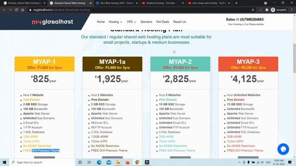The image size is (296, 166).
Task: Expand the VPS dropdown menu
Action: [131, 22]
